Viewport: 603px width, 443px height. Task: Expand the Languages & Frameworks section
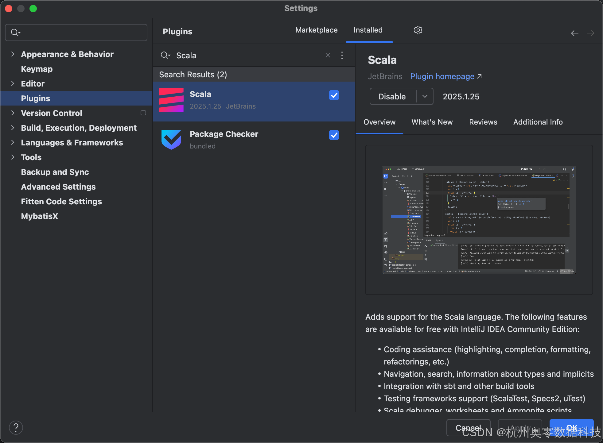(13, 142)
